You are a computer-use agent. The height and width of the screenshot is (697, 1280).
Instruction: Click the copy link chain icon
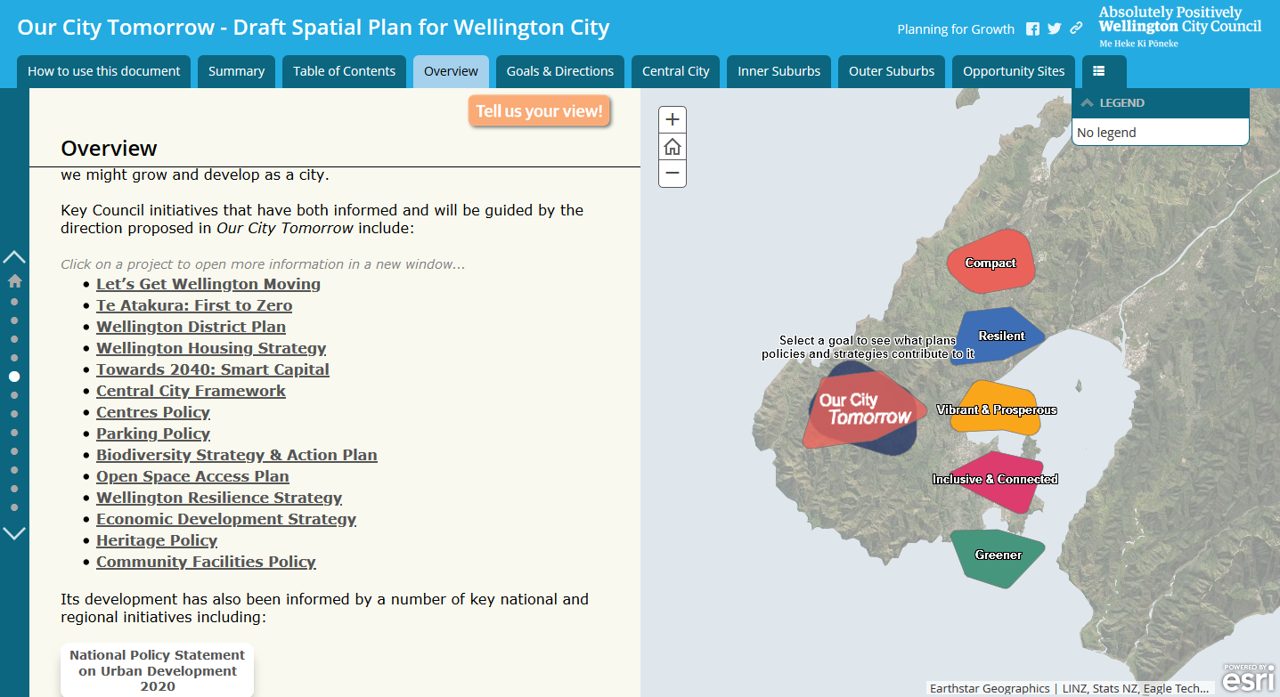click(x=1076, y=28)
